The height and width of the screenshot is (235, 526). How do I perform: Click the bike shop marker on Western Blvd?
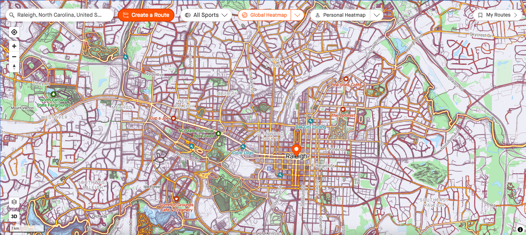(192, 146)
